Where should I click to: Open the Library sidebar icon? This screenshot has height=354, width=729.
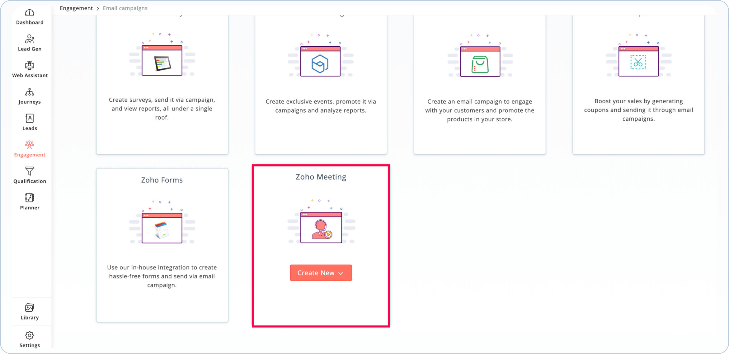[x=30, y=308]
